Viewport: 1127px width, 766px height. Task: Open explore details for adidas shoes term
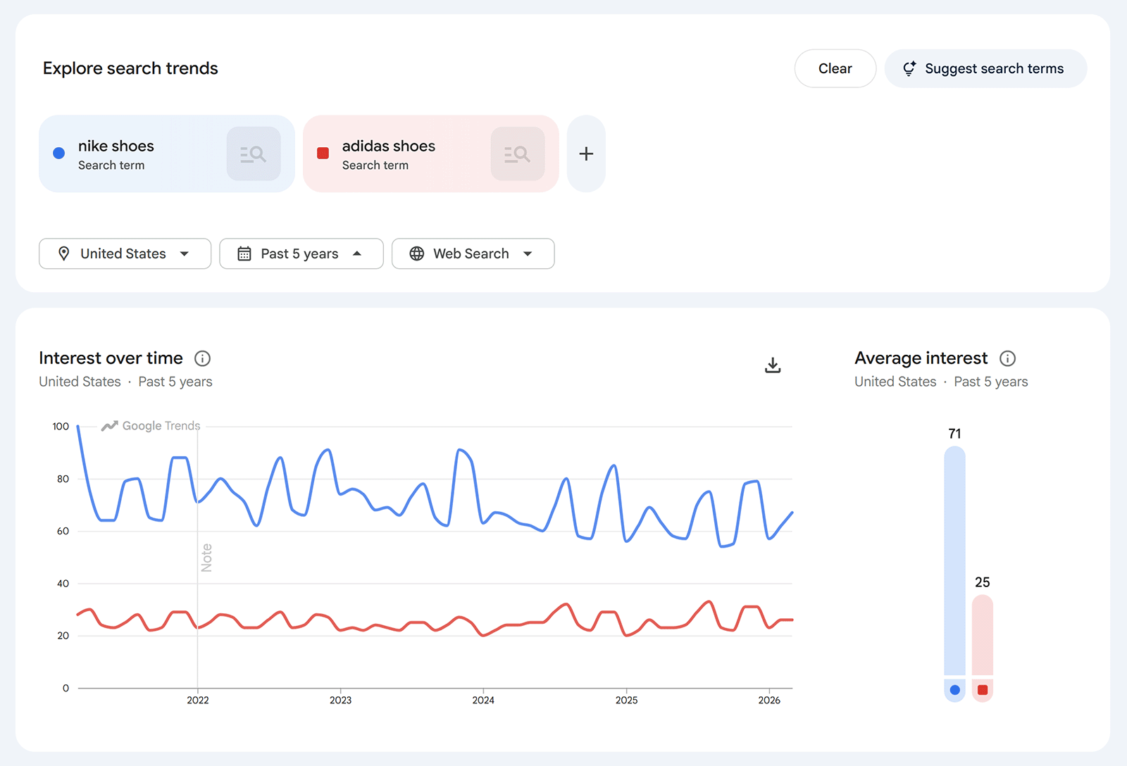(518, 153)
